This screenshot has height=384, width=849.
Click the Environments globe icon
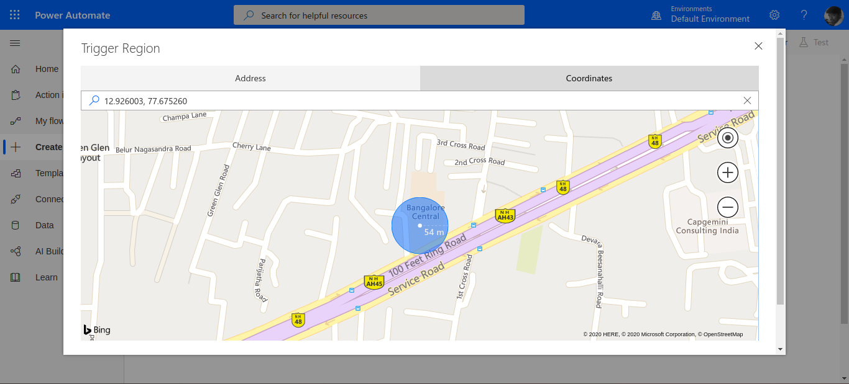[x=656, y=15]
